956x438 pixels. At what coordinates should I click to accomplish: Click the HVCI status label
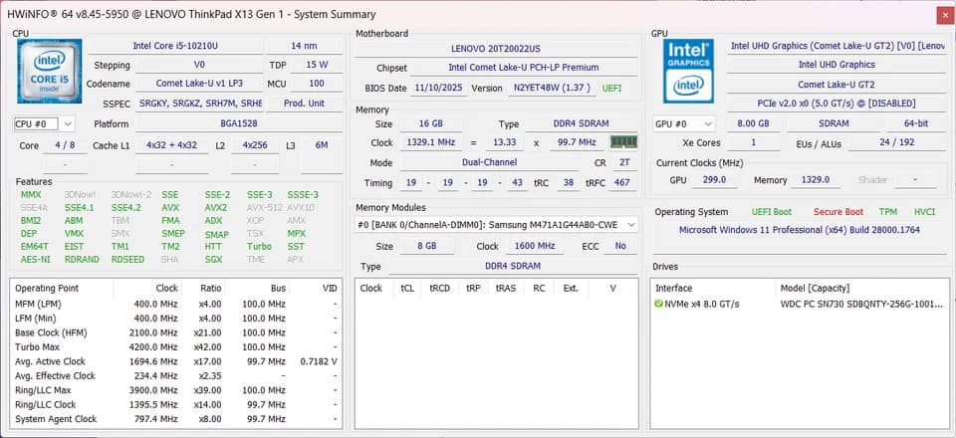[x=924, y=212]
